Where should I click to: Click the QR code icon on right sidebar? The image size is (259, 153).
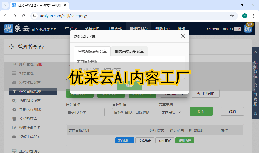255,113
